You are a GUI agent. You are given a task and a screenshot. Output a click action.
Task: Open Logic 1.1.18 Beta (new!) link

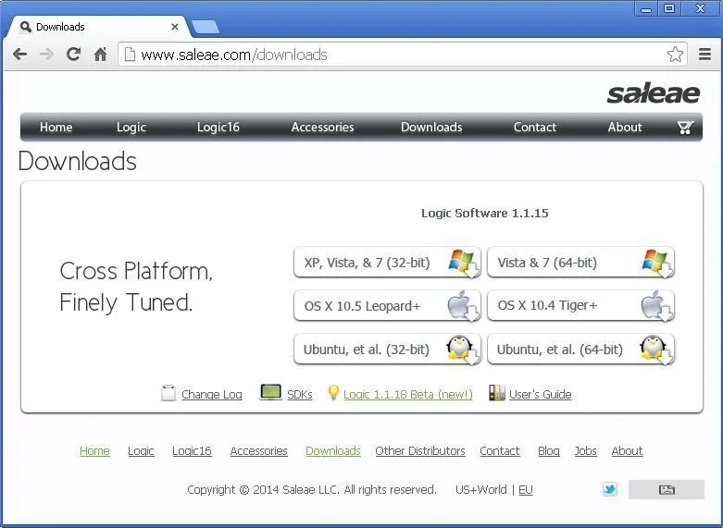coord(408,395)
